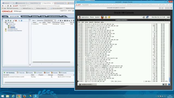
Task: Expand the exvmslx01 table row
Action: click(32, 24)
